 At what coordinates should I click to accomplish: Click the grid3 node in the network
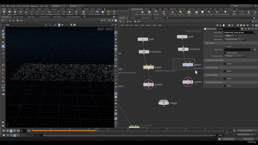click(x=182, y=37)
